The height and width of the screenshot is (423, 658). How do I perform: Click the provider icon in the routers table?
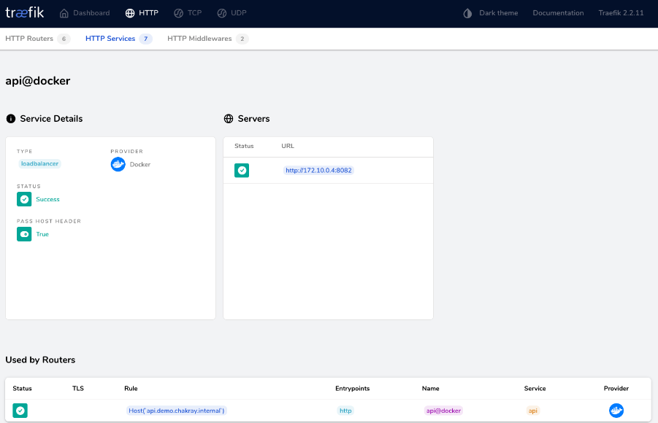coord(616,410)
